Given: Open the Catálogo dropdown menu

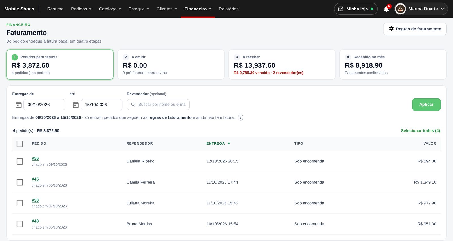Looking at the screenshot, I should point(110,9).
